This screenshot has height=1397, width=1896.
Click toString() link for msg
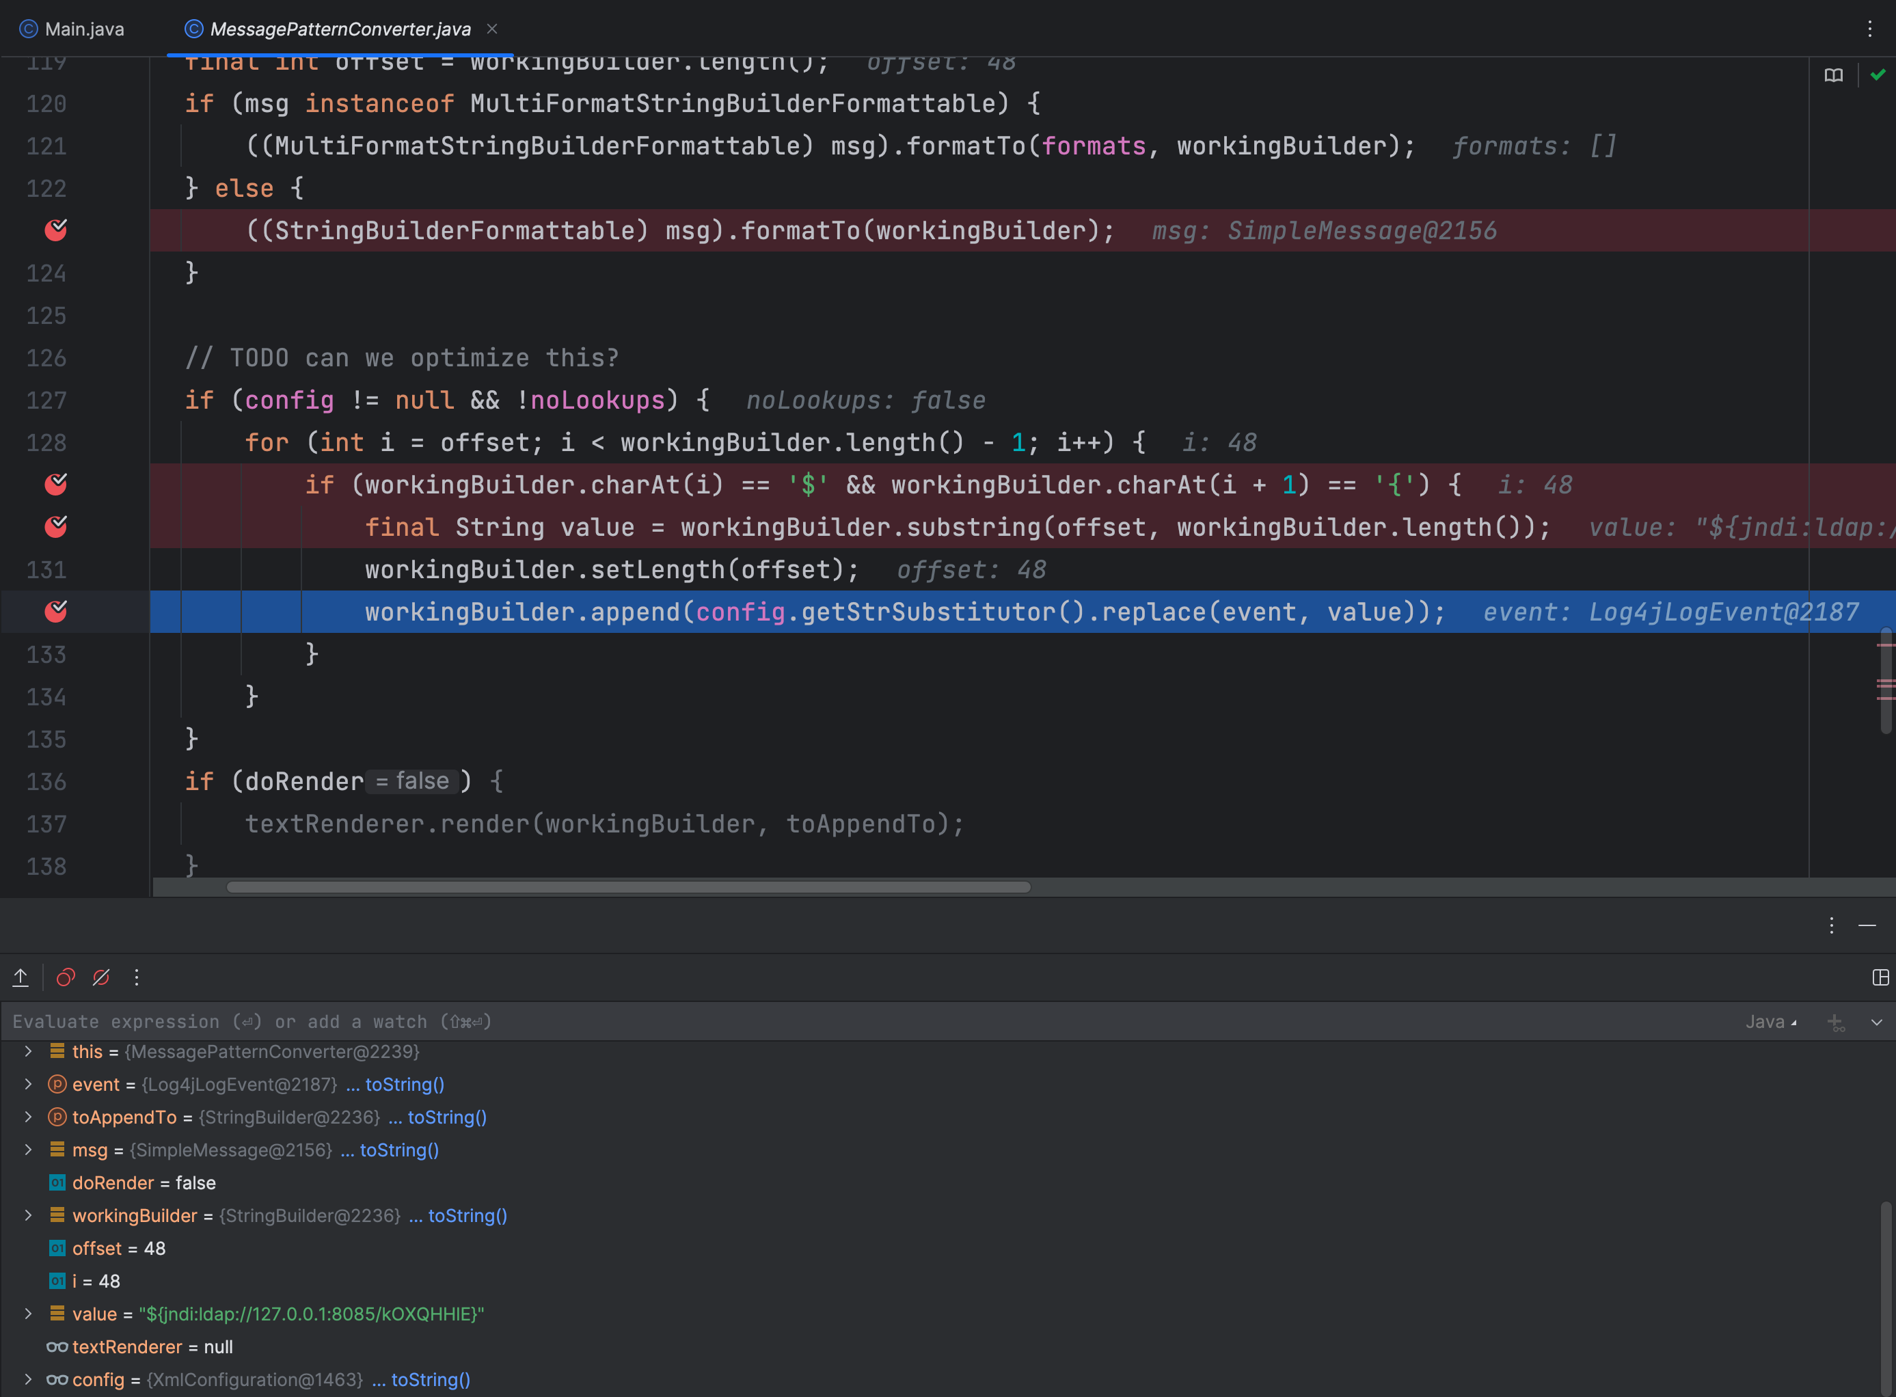399,1150
